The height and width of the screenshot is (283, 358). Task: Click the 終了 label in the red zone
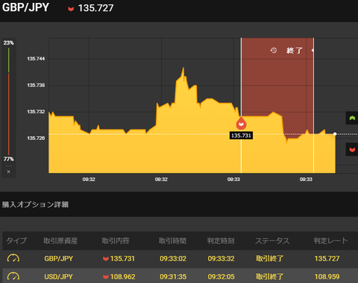[x=295, y=51]
